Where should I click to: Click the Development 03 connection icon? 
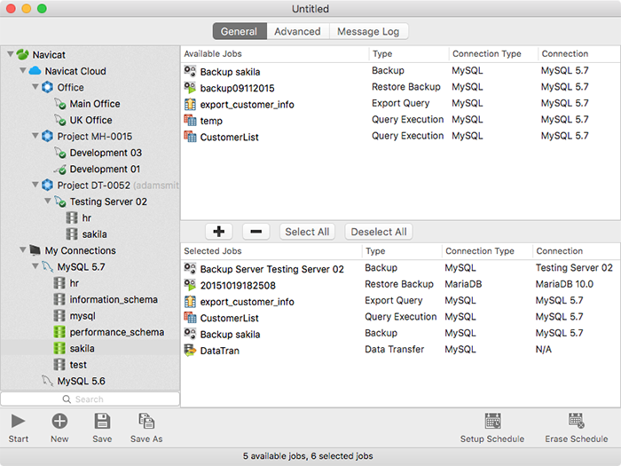click(60, 153)
